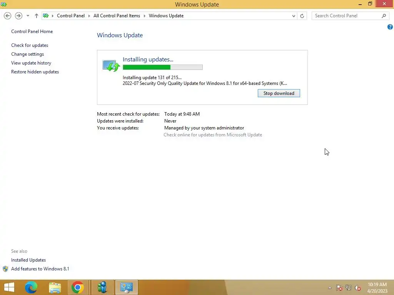Go back with the Back arrow
Image resolution: width=394 pixels, height=295 pixels.
(8, 16)
